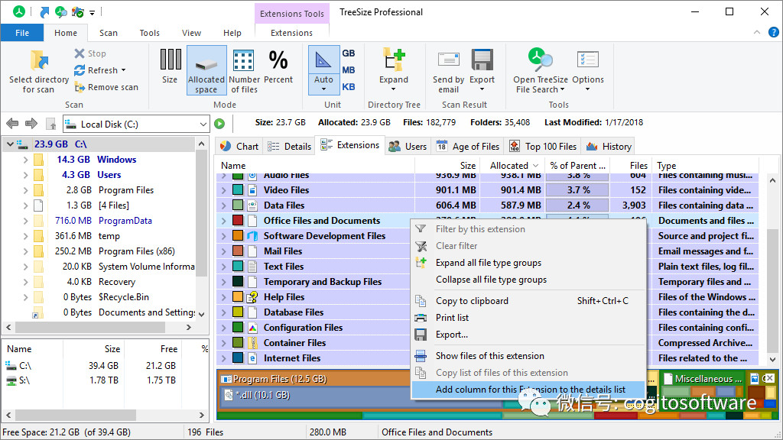
Task: Sort by the Allocated column header
Action: click(x=513, y=166)
